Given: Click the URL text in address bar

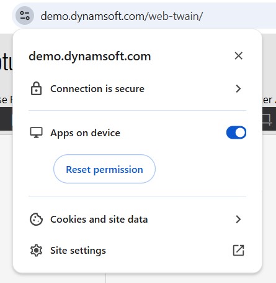Looking at the screenshot, I should point(122,16).
